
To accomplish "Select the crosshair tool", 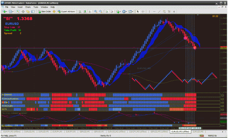I will pos(143,12).
